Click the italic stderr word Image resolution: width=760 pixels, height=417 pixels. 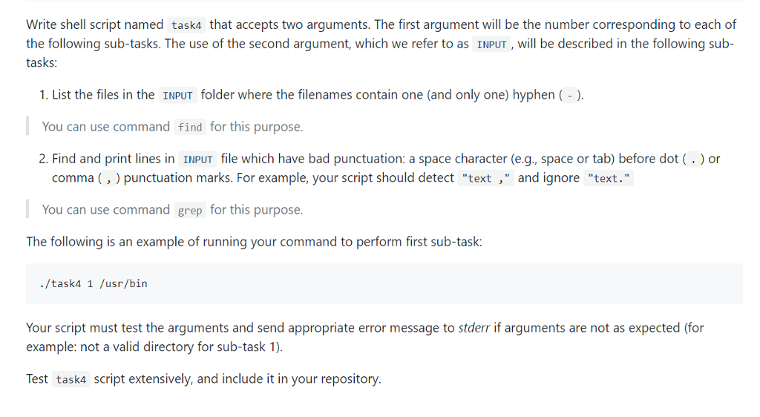(x=474, y=328)
